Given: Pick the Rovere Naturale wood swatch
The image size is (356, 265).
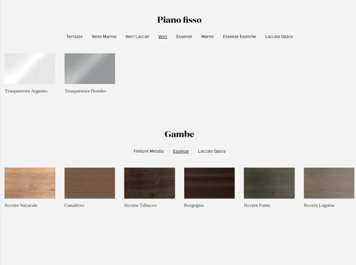Looking at the screenshot, I should (x=30, y=183).
